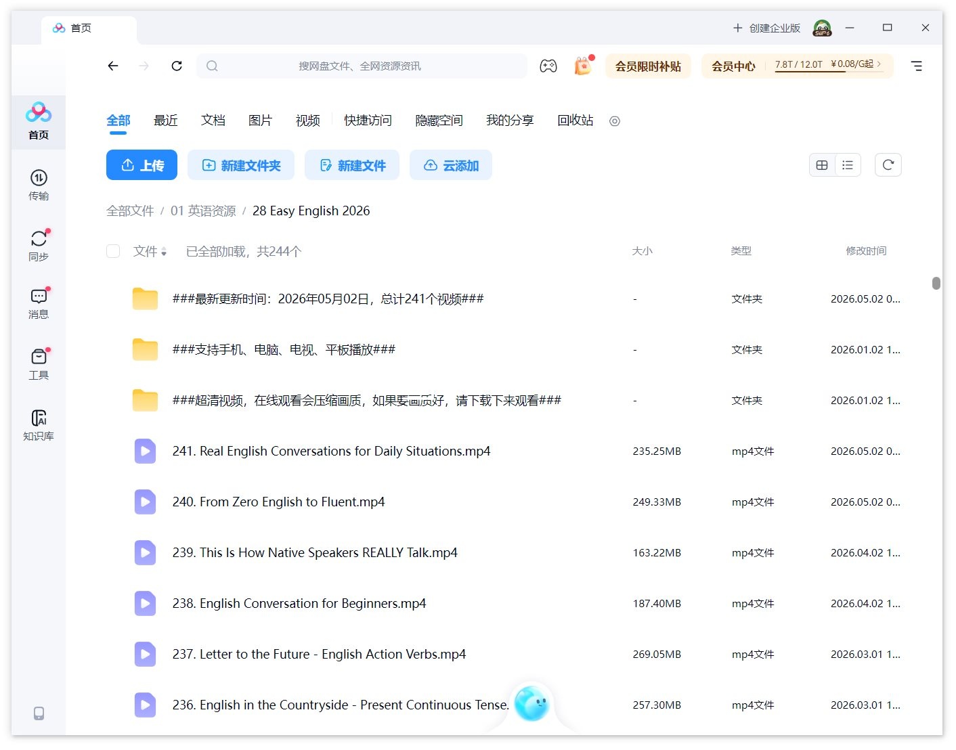Click the 会员限时补贴 button
The image size is (956, 750).
[648, 66]
